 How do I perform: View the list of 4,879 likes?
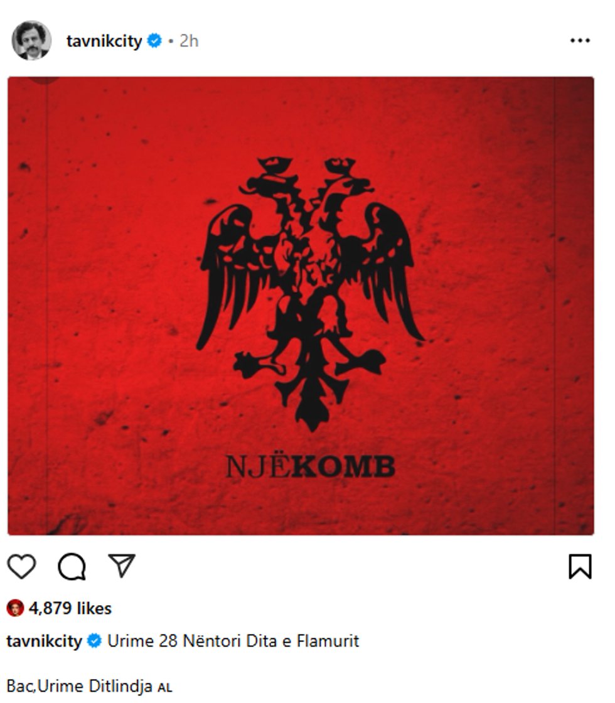coord(70,608)
